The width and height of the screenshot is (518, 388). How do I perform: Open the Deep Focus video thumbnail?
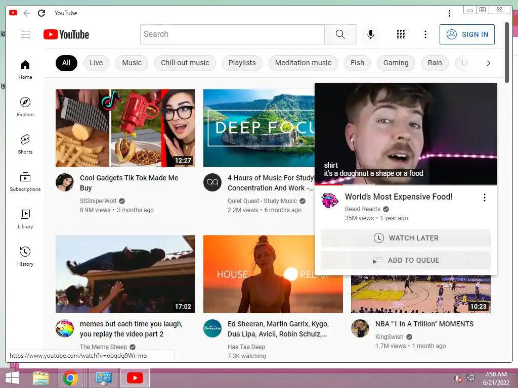point(259,128)
